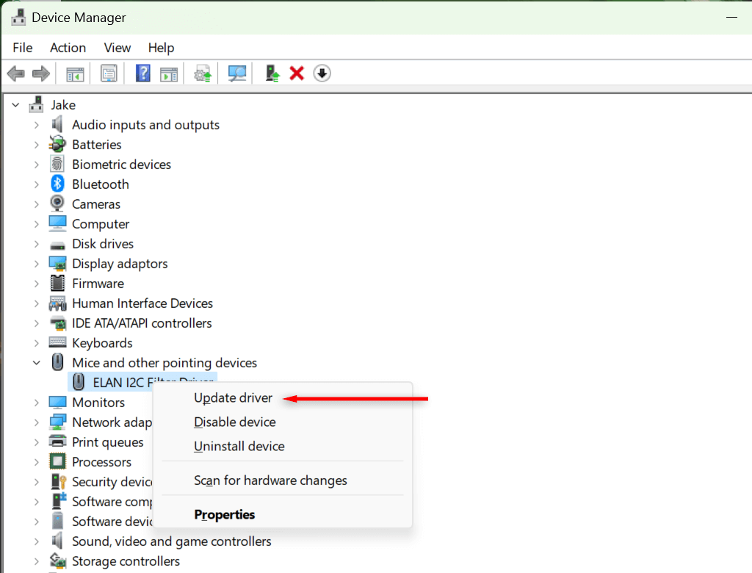The width and height of the screenshot is (752, 573).
Task: Click the Batteries category icon
Action: pyautogui.click(x=57, y=144)
